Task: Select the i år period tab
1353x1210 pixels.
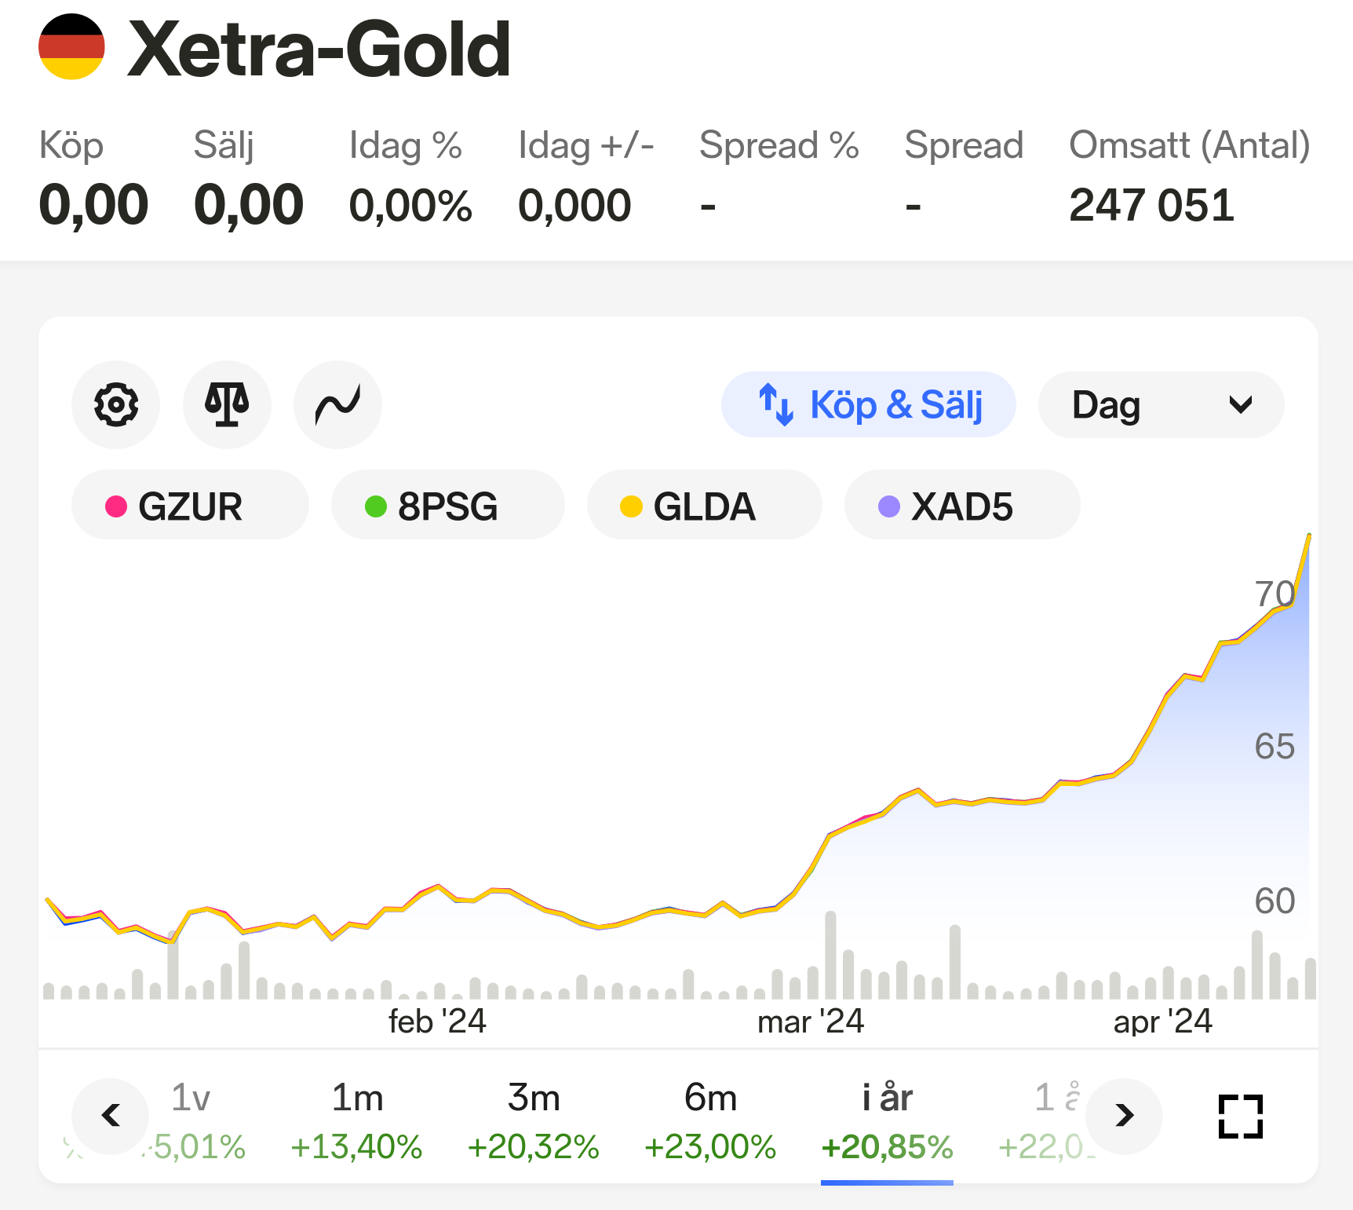Action: pos(887,1122)
